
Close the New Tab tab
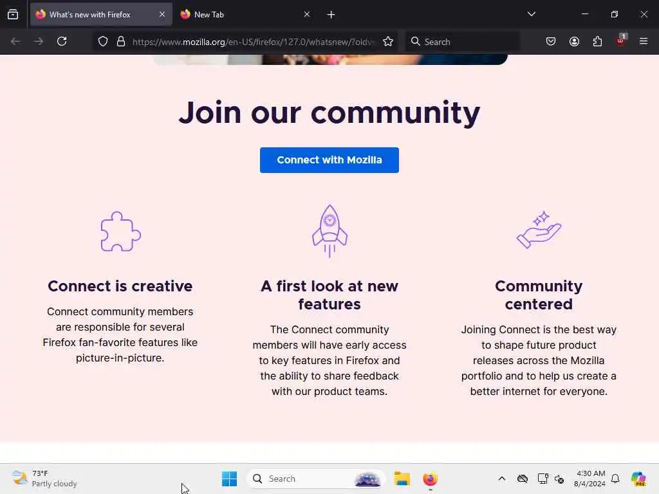(x=307, y=15)
